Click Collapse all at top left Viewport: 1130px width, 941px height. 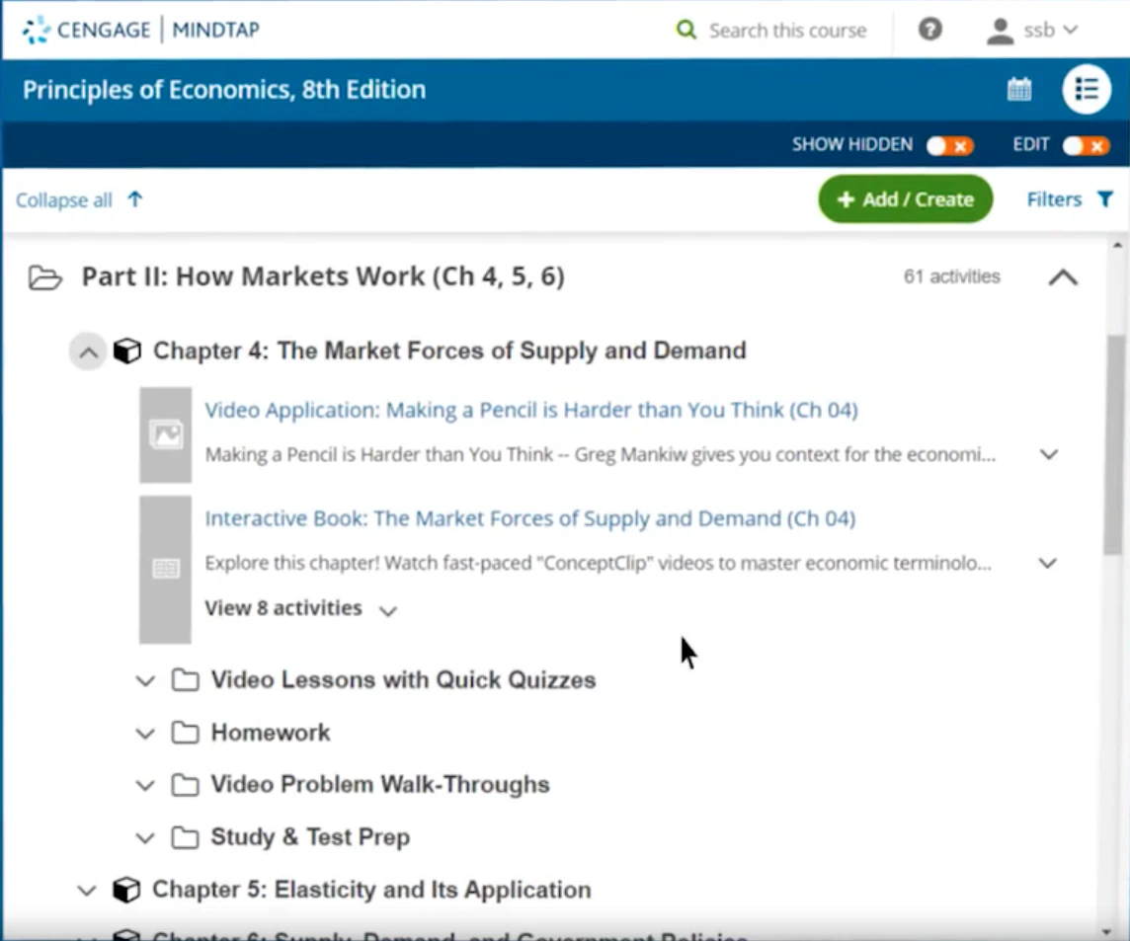[x=66, y=199]
